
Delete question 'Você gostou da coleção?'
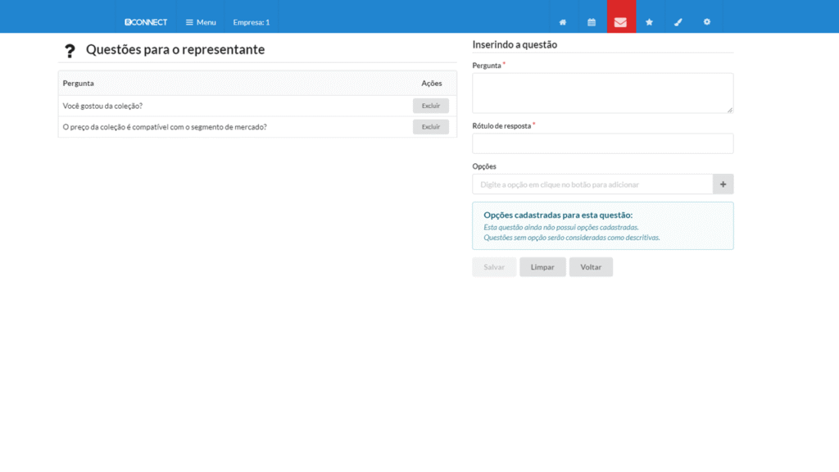click(430, 106)
